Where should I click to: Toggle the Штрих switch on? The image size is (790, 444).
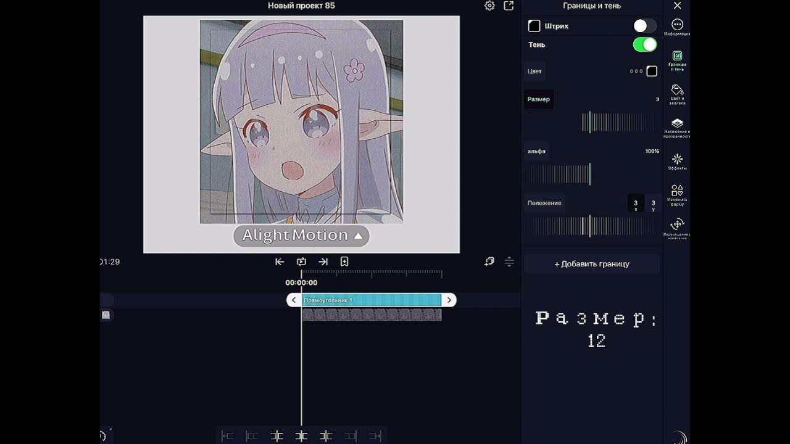tap(645, 26)
